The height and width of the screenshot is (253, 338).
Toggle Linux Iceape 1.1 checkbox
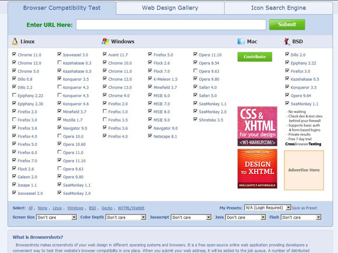[x=14, y=184]
